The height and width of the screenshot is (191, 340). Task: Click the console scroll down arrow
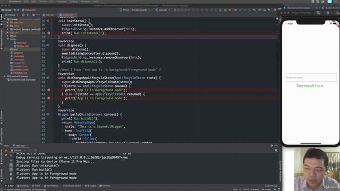pyautogui.click(x=11, y=160)
